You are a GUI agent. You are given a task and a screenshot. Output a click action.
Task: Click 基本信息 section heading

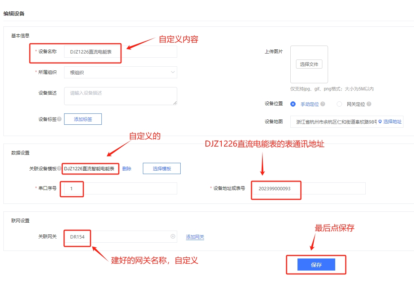(20, 36)
